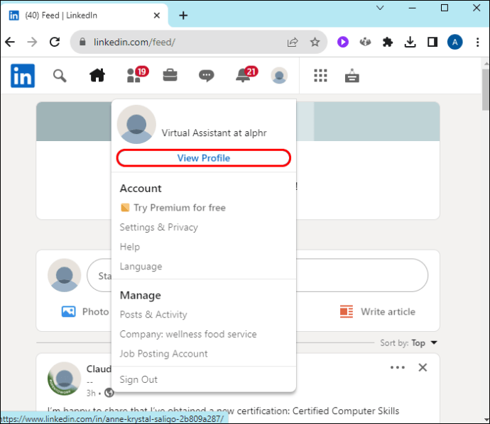Open Notifications bell with 21 badge
The height and width of the screenshot is (424, 490).
pyautogui.click(x=246, y=74)
